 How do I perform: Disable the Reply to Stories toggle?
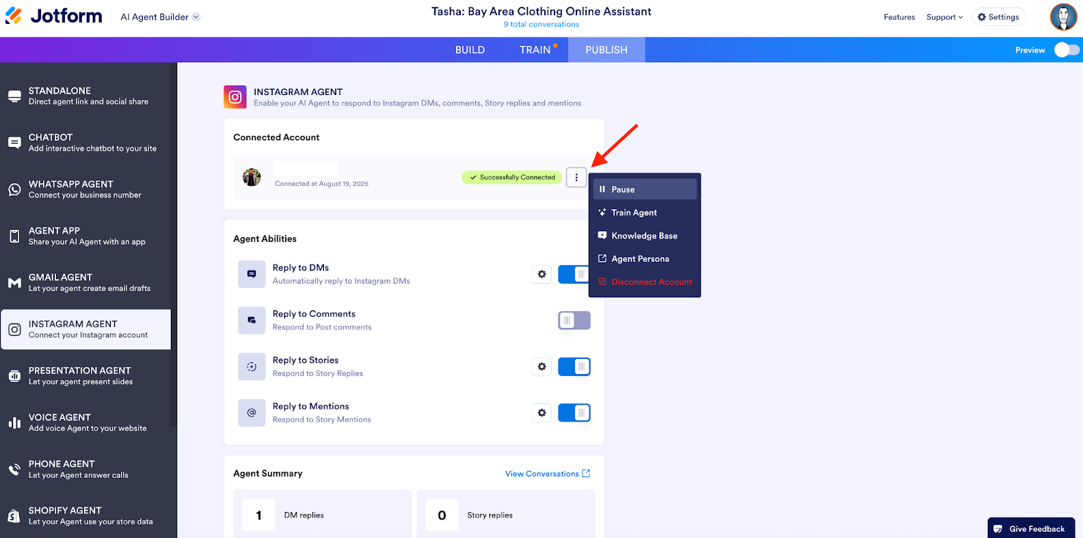[574, 366]
